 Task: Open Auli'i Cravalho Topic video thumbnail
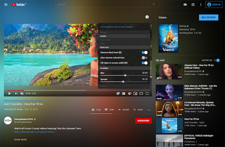169,126
